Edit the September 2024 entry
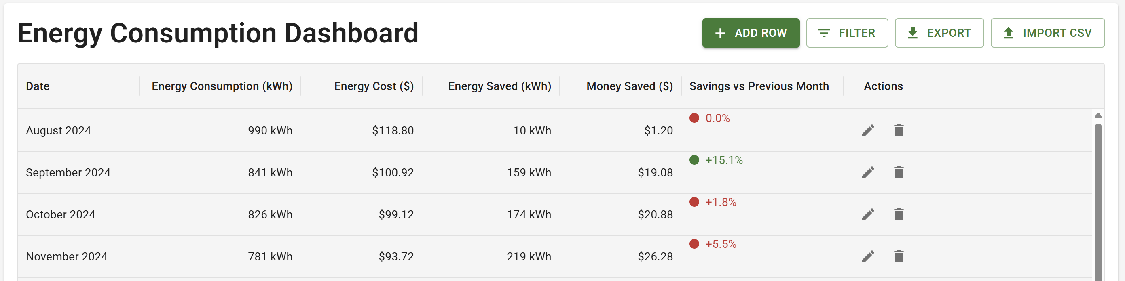This screenshot has height=281, width=1125. pyautogui.click(x=868, y=172)
